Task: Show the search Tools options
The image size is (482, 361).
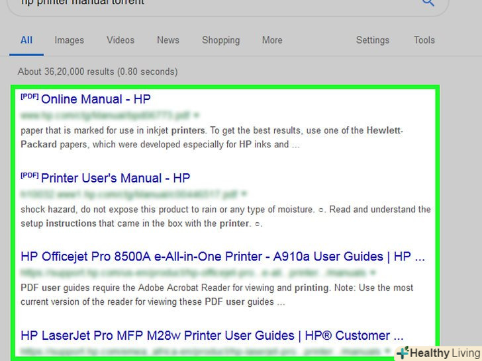Action: (x=424, y=40)
